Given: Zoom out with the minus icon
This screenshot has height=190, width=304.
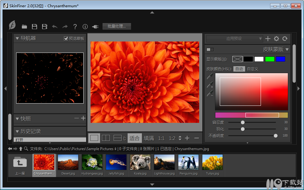Looking at the screenshot, I should pyautogui.click(x=197, y=138).
